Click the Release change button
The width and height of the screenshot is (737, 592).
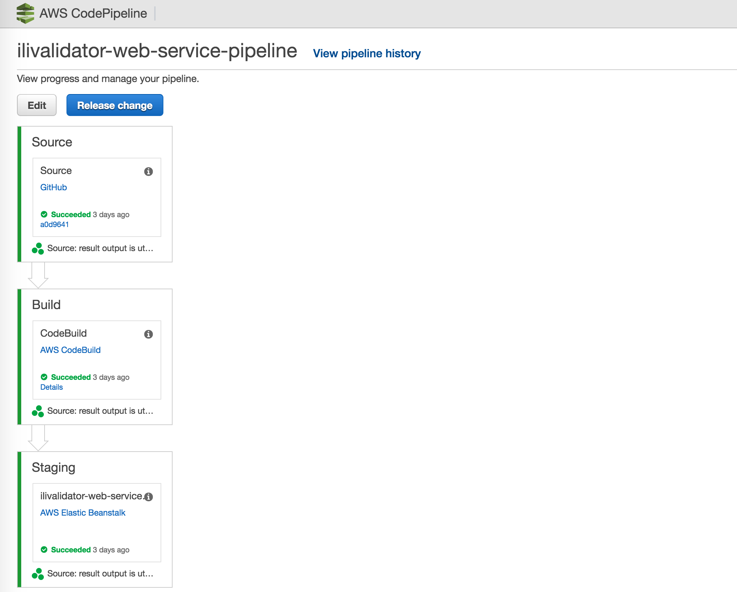[115, 105]
